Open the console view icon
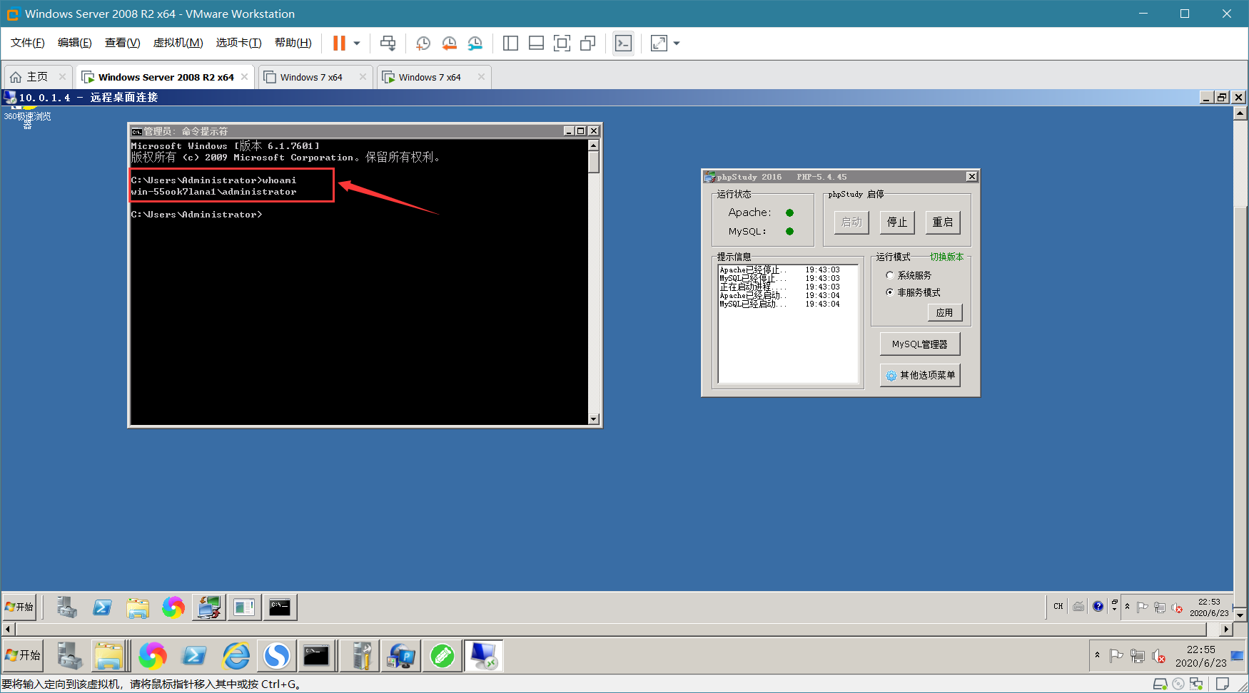The width and height of the screenshot is (1249, 693). pos(623,43)
